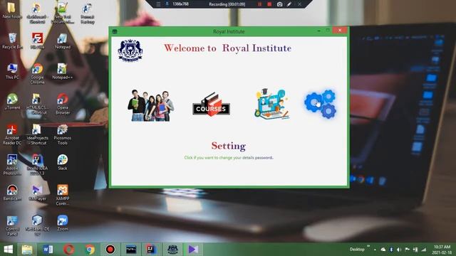Select the Recycle Bin desktop icon

[x=12, y=41]
